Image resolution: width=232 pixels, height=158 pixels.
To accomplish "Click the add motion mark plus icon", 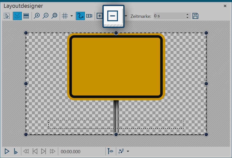I will 99,16.
